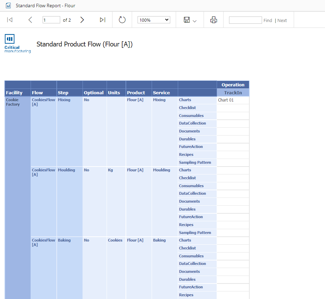This screenshot has height=299, width=325.
Task: Click the Next search result link
Action: 282,21
